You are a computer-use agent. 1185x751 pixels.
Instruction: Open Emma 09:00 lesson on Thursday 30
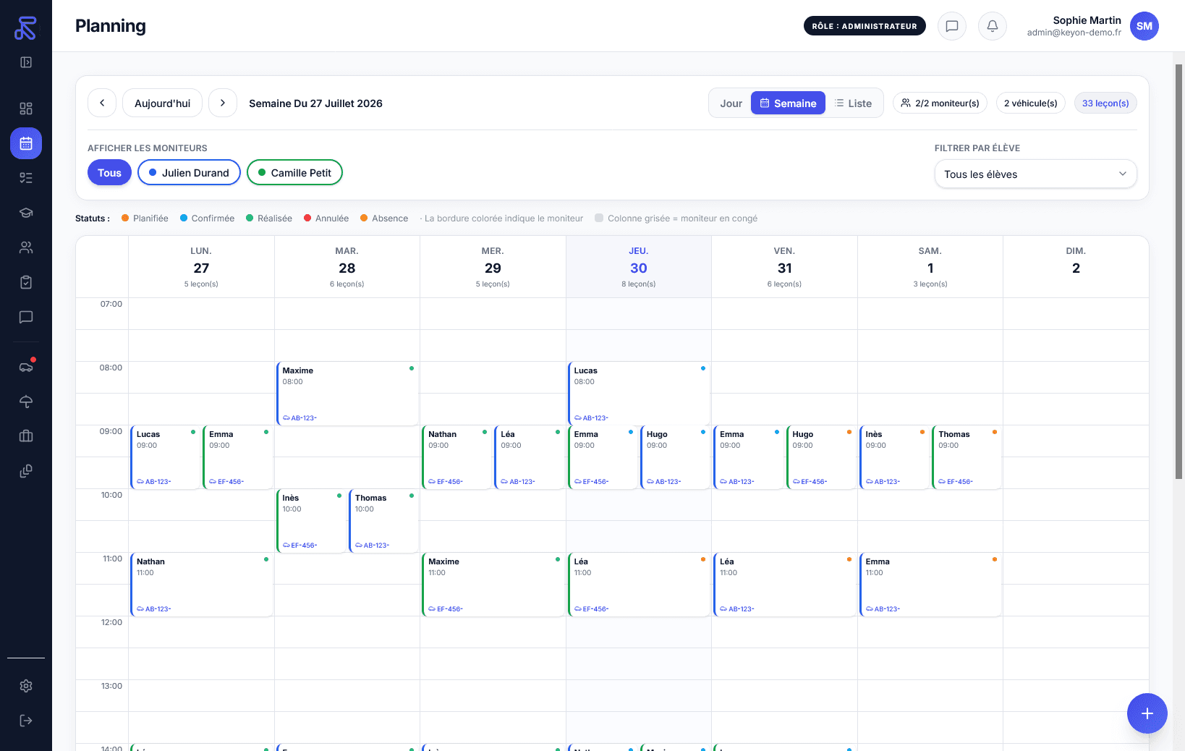tap(603, 457)
